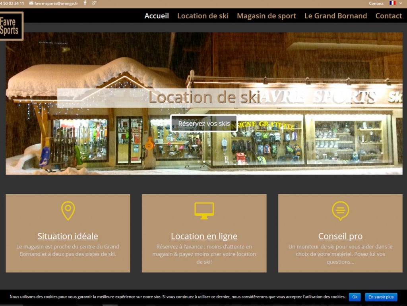Click the French flag language icon
This screenshot has width=407, height=306.
pos(392,3)
